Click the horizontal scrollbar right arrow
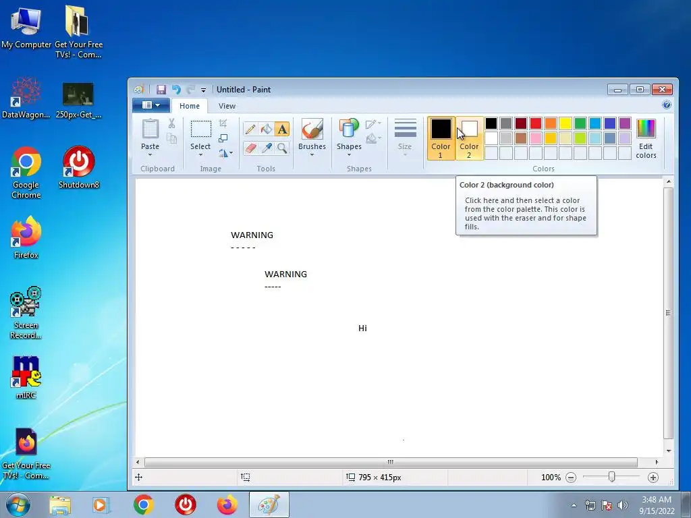The image size is (691, 518). 657,462
